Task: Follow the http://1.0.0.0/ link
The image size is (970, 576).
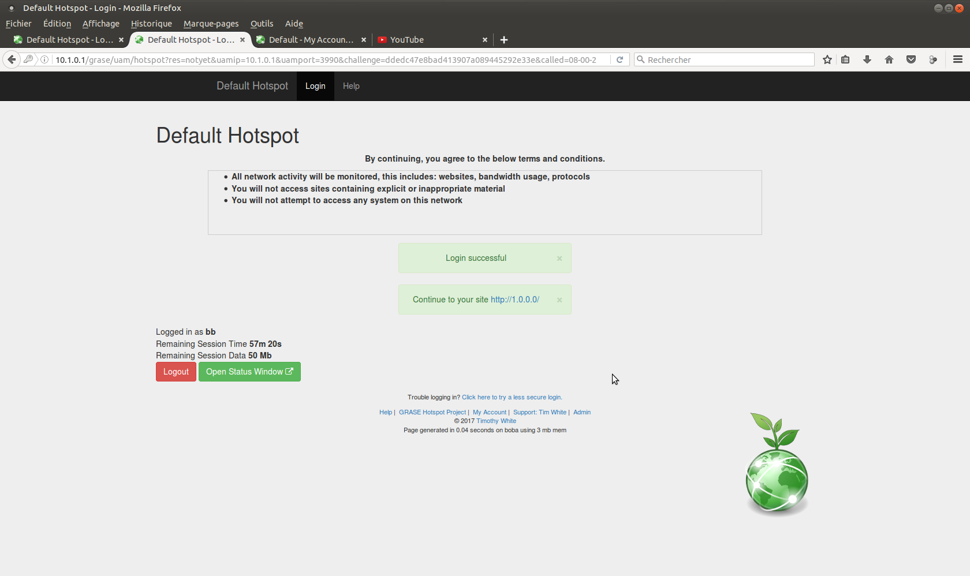Action: click(x=515, y=300)
